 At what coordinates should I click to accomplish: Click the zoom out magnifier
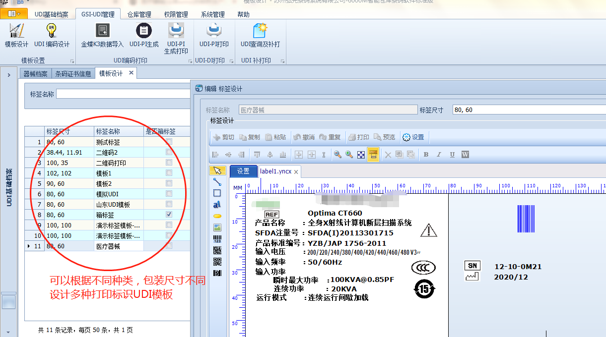point(337,155)
